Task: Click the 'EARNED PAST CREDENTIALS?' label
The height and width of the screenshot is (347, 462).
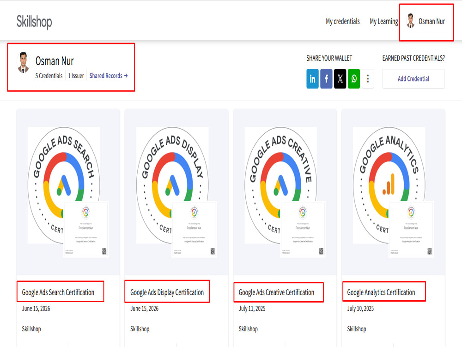Action: [413, 58]
